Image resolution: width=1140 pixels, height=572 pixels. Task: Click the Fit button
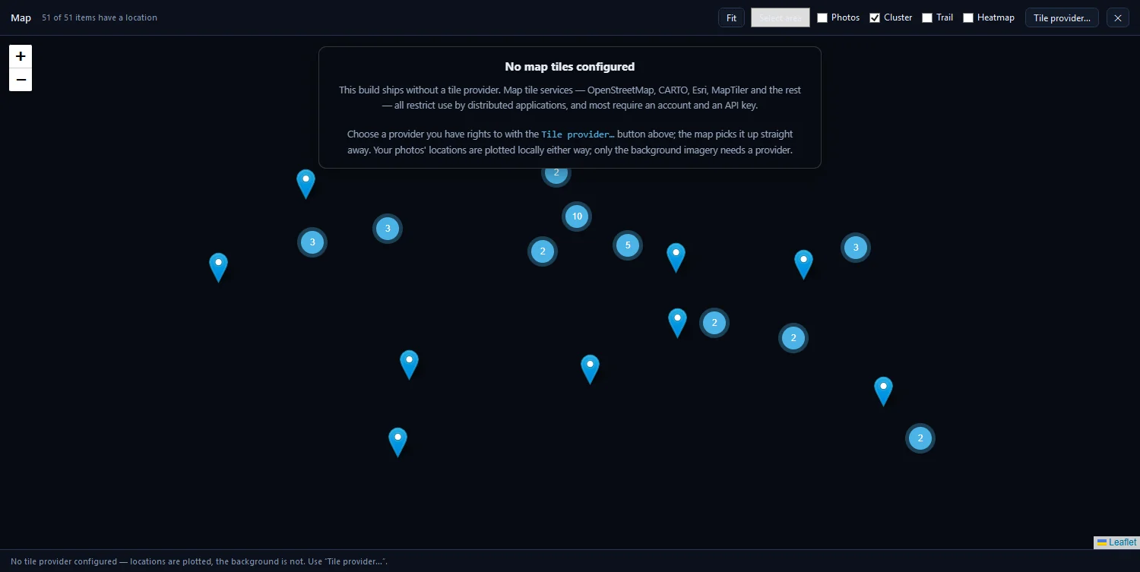click(731, 17)
